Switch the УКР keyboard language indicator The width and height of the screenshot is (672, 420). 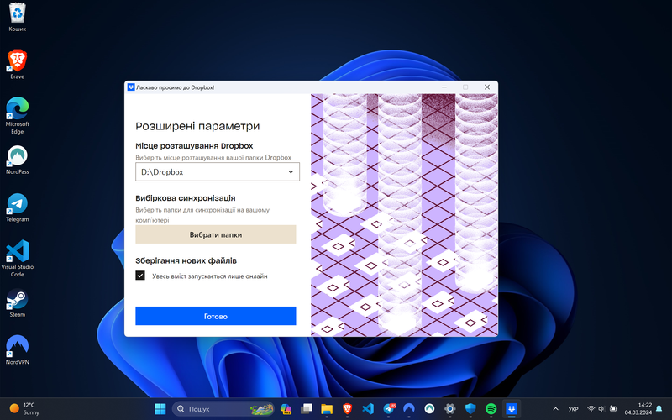[x=573, y=408]
